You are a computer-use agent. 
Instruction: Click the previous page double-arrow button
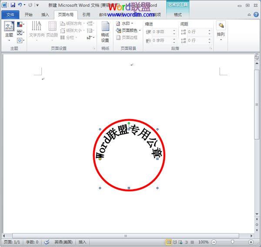(257, 219)
